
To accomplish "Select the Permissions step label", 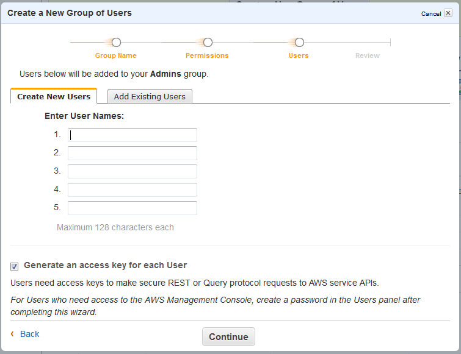I will pos(207,55).
